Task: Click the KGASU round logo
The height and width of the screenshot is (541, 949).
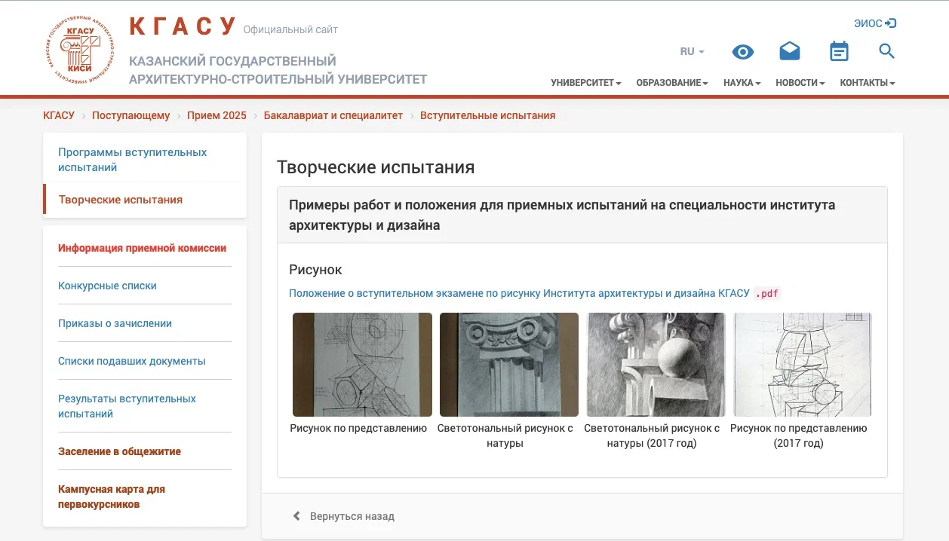Action: [x=80, y=50]
